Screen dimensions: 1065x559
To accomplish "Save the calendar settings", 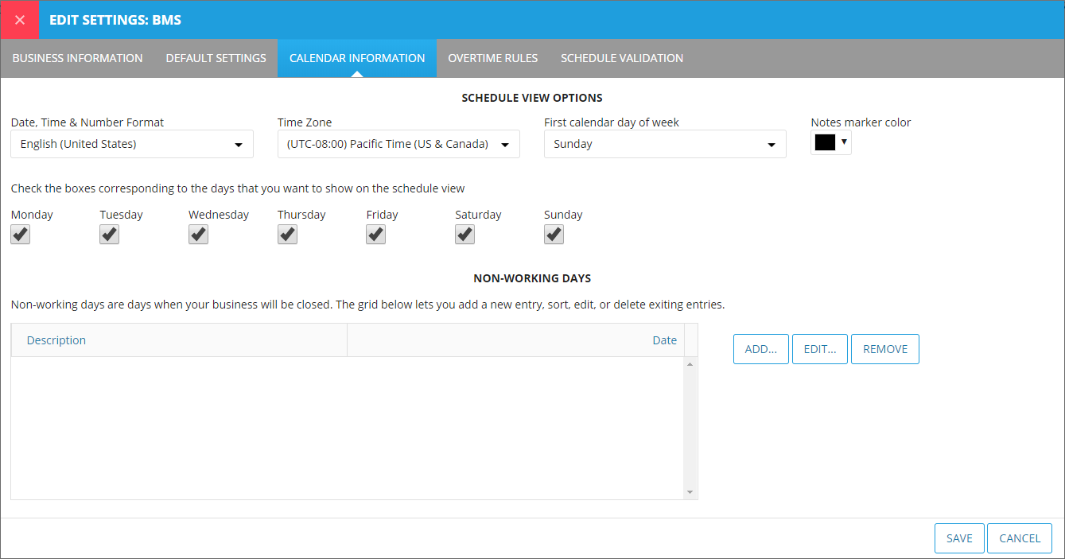I will (958, 538).
